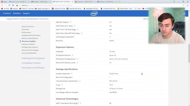Show help for Sockets Supported
This screenshot has width=190, height=106.
point(72,74)
